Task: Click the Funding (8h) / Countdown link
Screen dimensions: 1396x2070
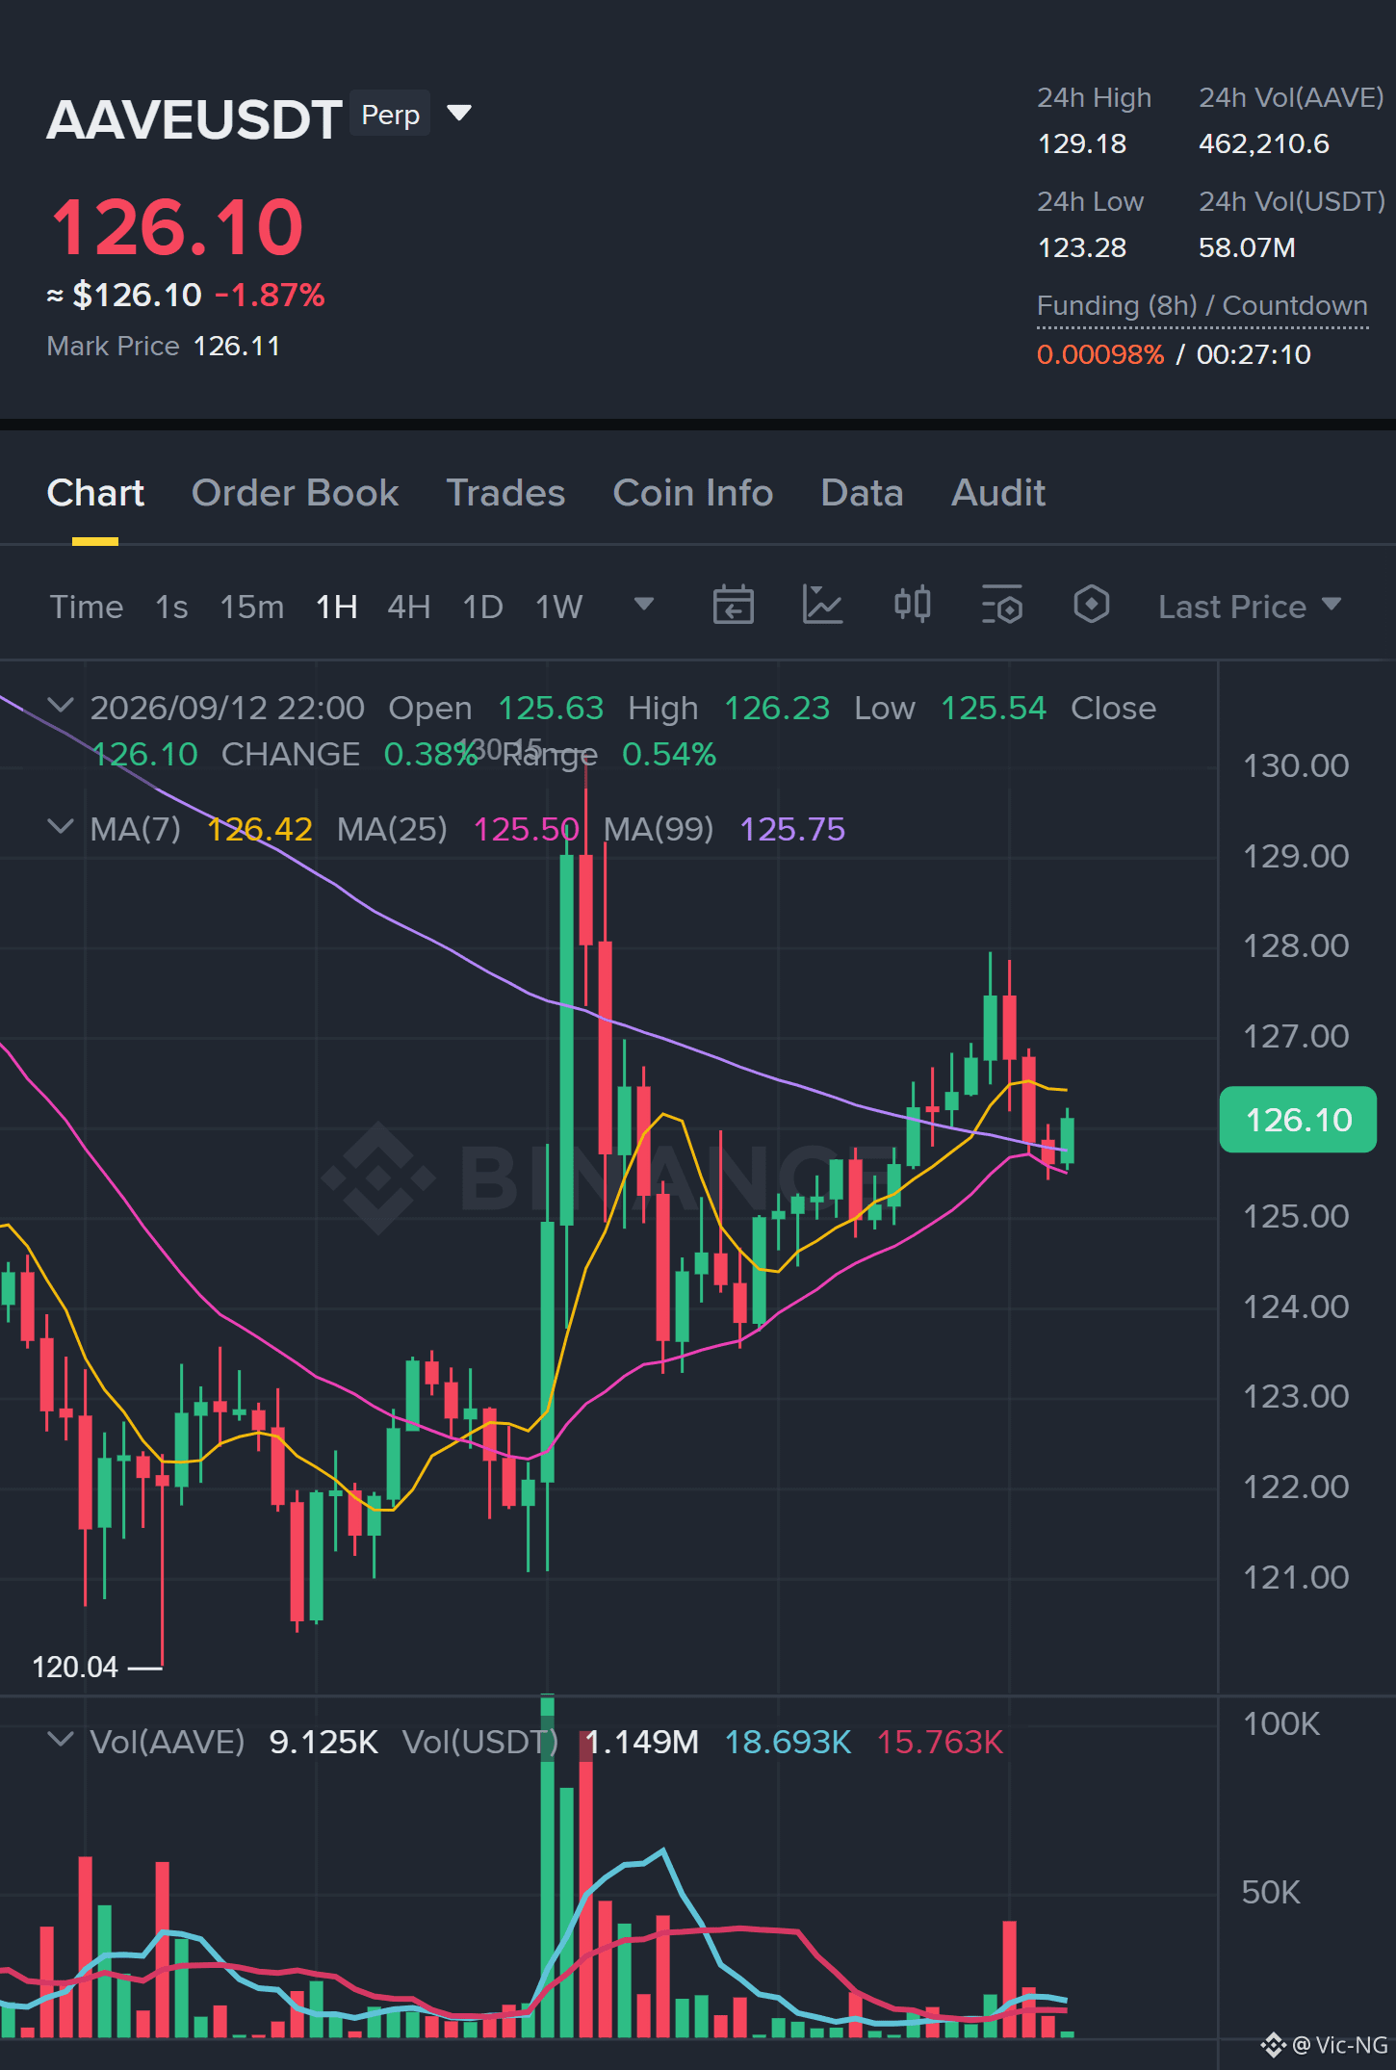Action: tap(1202, 305)
